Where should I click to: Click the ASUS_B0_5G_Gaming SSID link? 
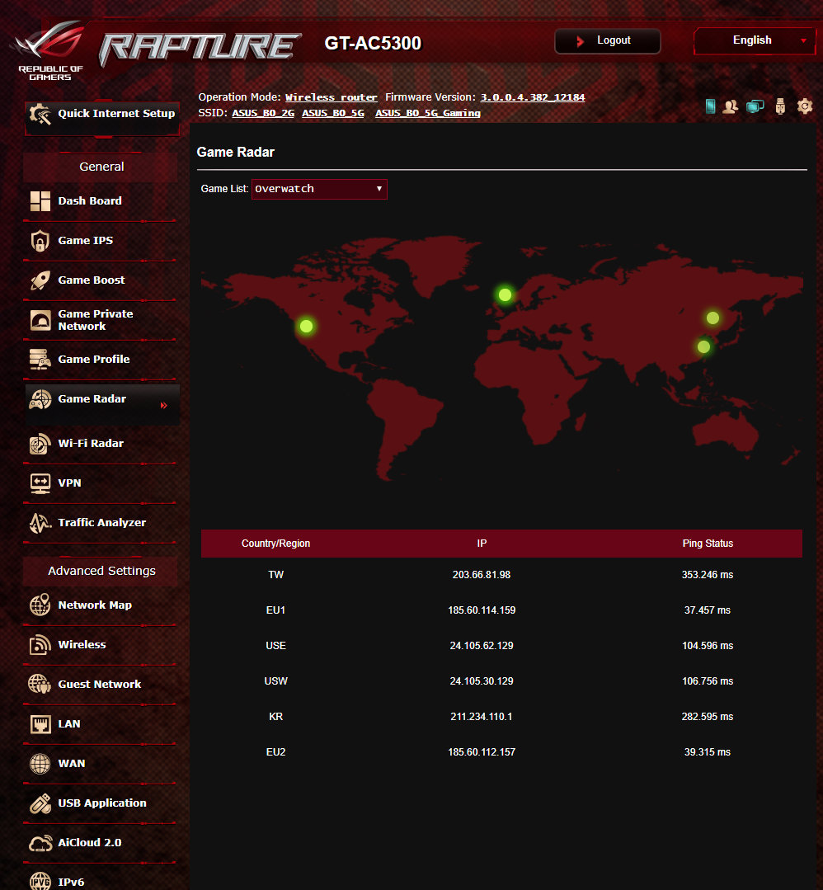[428, 113]
